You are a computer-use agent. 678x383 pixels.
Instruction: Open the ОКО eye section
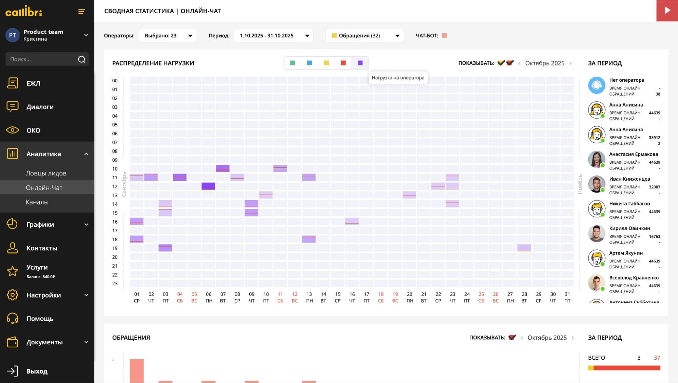[13, 130]
